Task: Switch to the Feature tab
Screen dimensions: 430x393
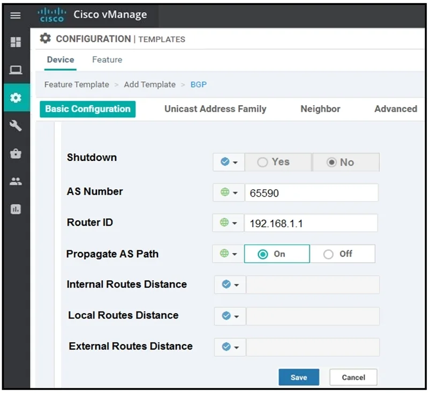Action: pos(107,60)
